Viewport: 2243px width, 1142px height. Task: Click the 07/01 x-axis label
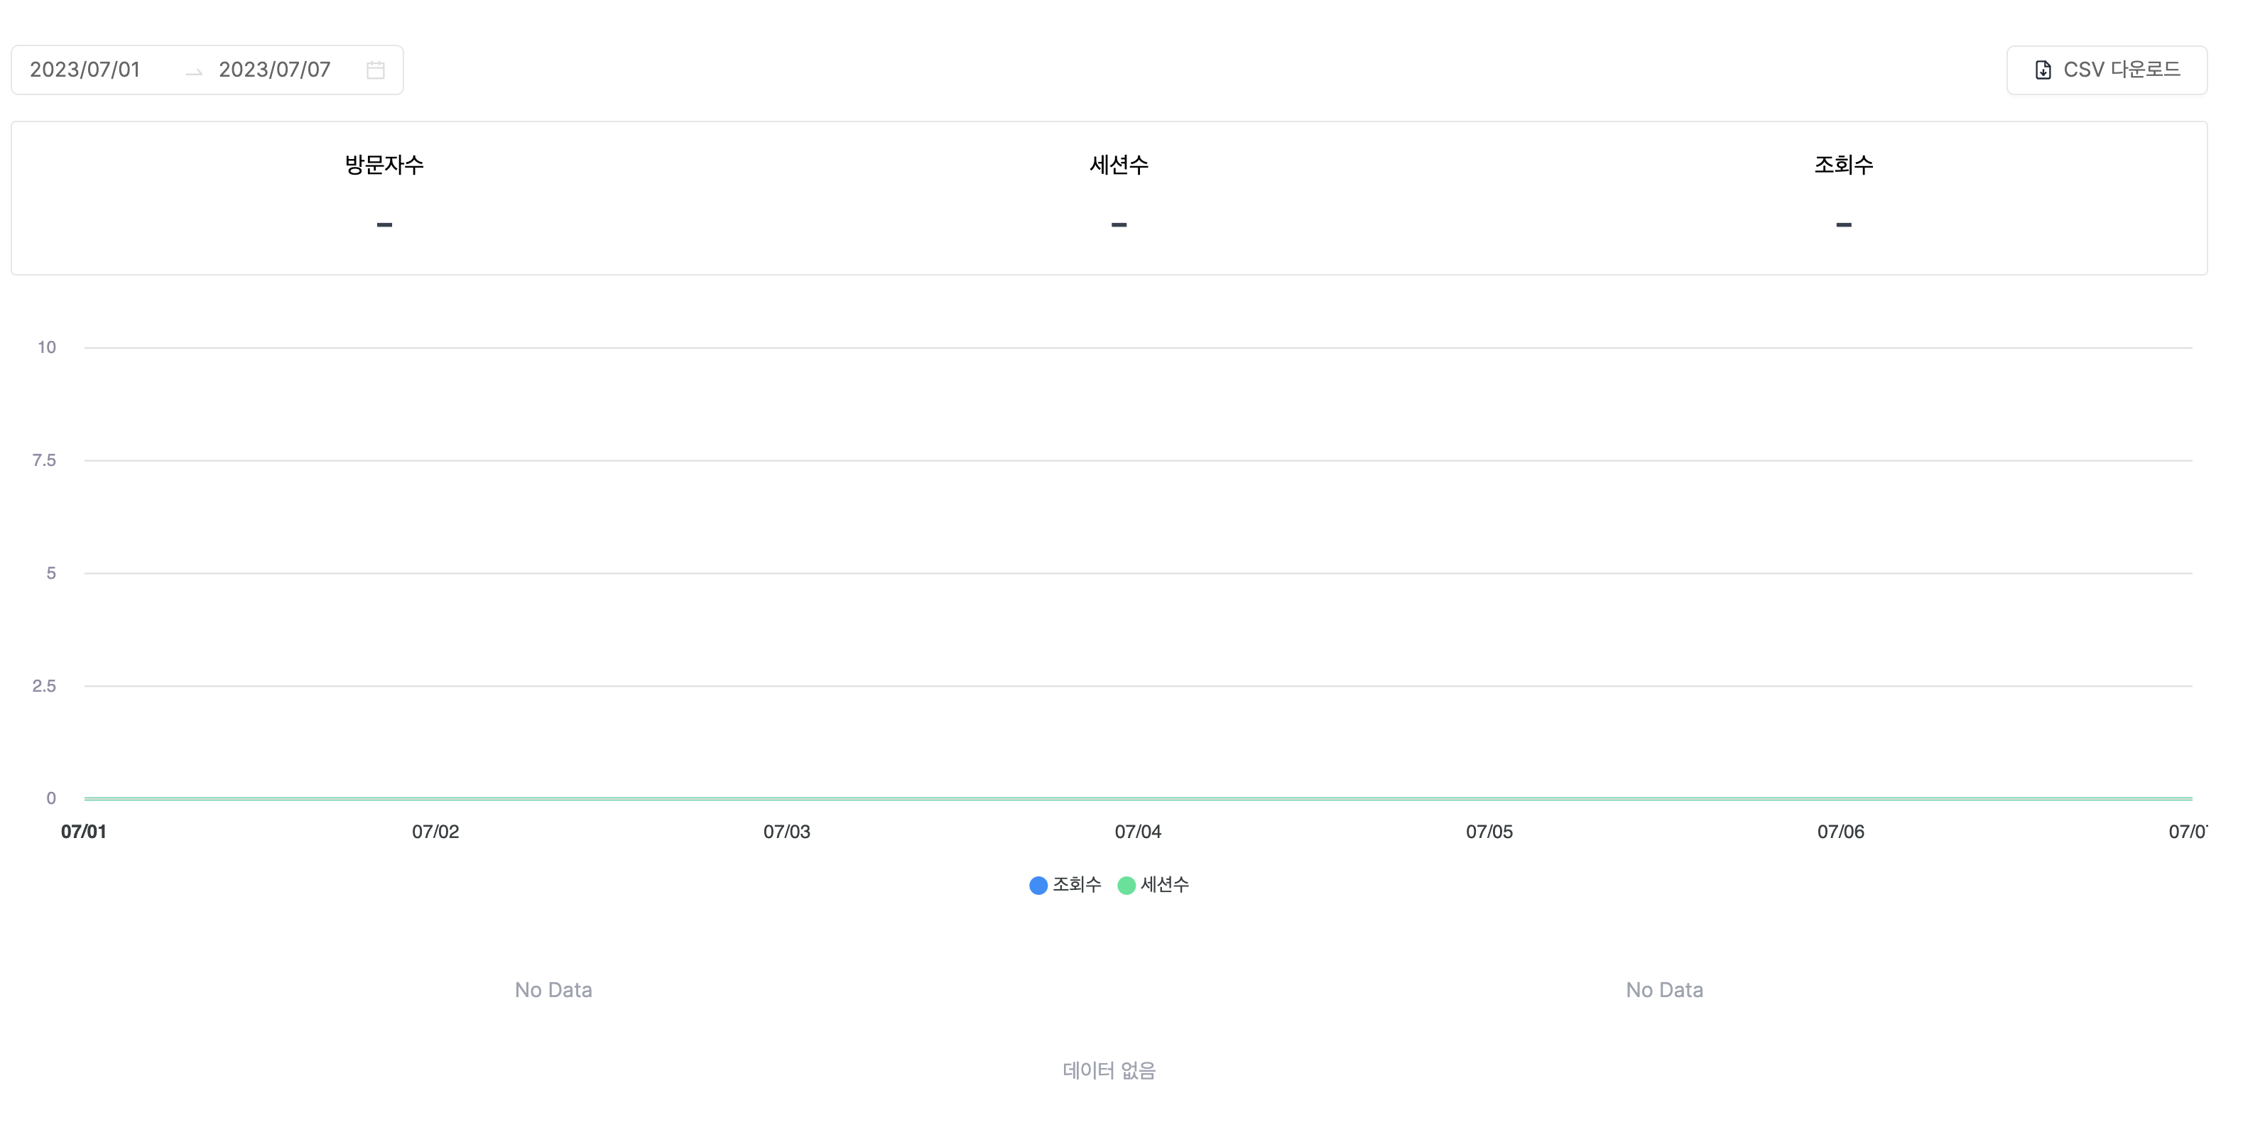click(84, 831)
